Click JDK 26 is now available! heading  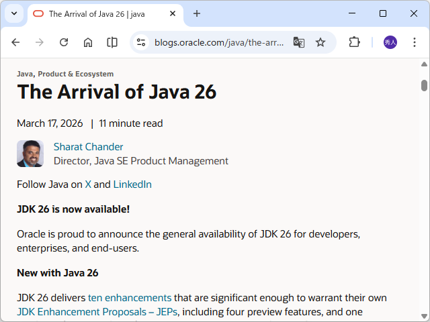point(73,209)
